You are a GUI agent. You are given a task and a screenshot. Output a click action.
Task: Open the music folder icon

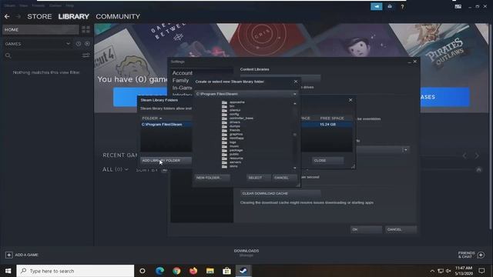point(224,146)
